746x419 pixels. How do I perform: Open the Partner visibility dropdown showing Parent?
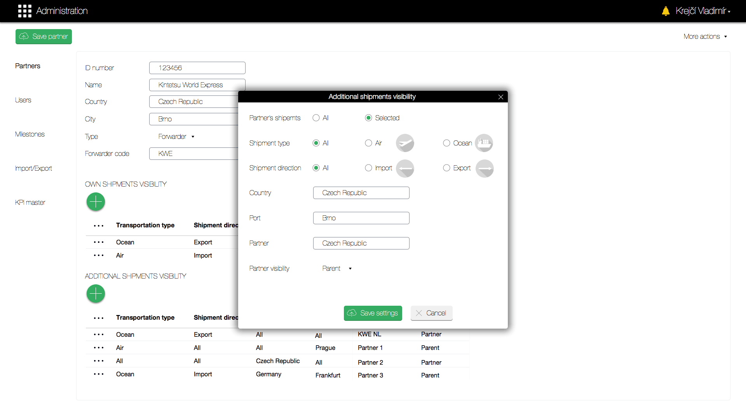point(336,268)
